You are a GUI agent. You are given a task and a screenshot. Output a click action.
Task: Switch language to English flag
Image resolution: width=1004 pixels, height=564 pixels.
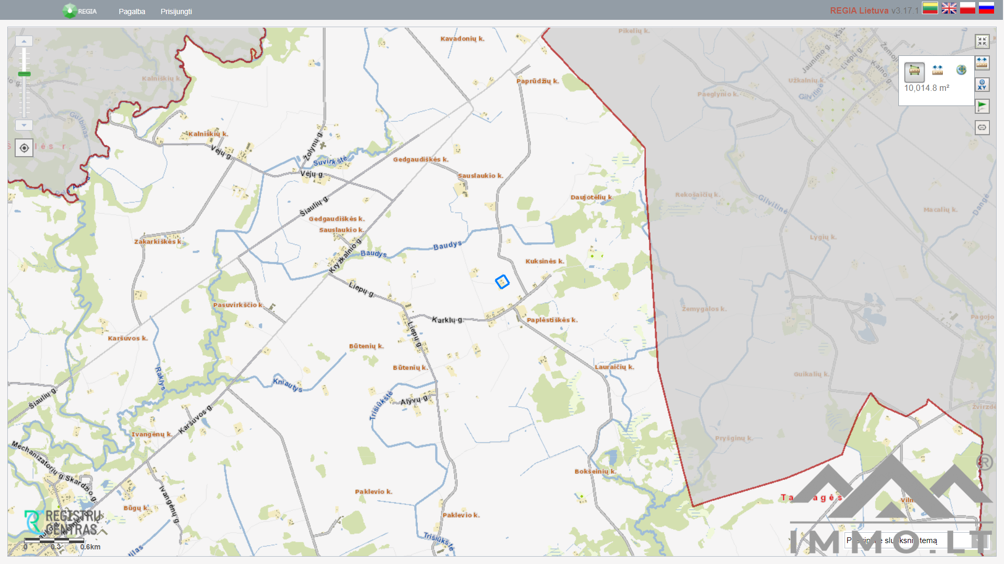949,8
